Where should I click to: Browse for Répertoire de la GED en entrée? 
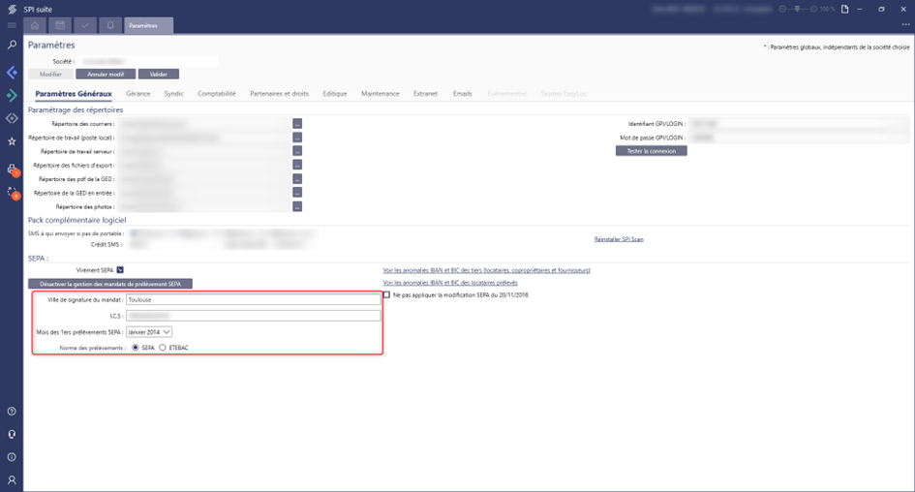(297, 193)
